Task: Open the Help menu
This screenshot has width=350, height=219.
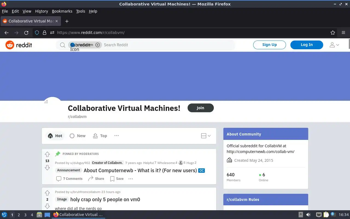Action: (x=93, y=11)
